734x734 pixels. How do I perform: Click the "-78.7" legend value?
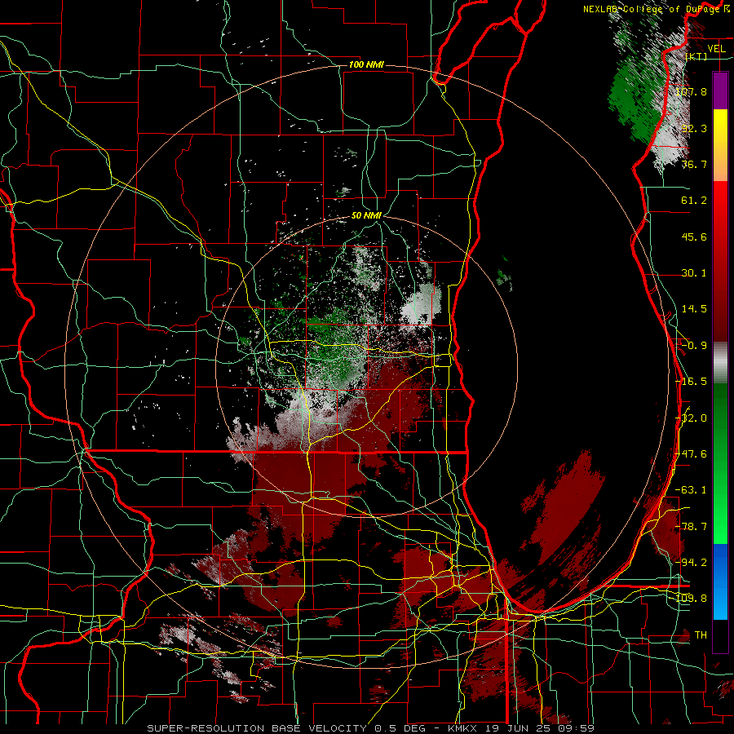click(691, 527)
